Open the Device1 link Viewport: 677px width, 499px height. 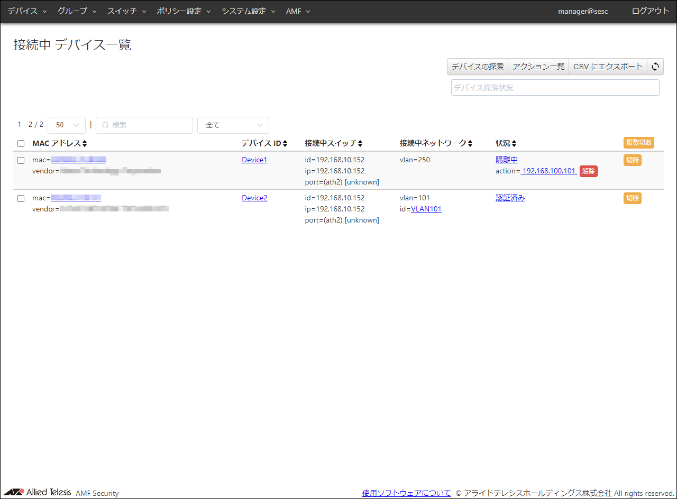pos(254,160)
